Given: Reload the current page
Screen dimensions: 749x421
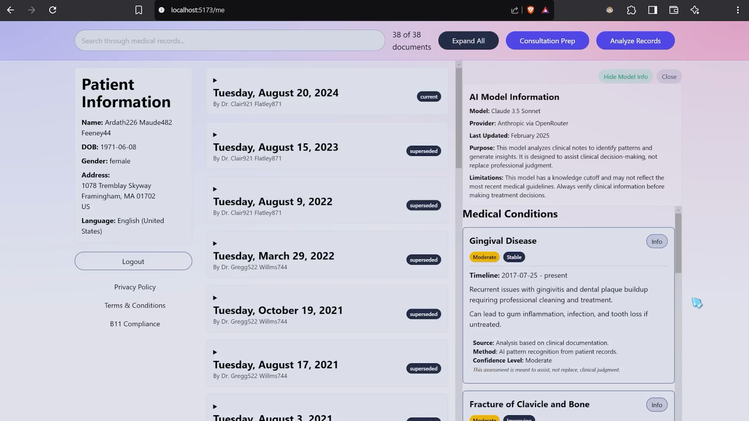Looking at the screenshot, I should [53, 10].
